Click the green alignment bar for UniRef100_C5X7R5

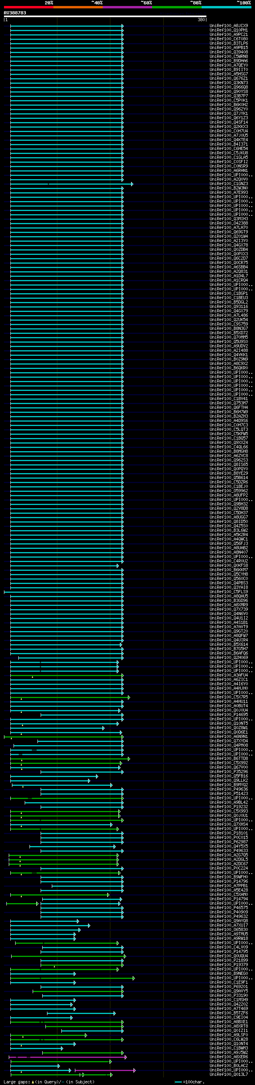[x=70, y=698]
